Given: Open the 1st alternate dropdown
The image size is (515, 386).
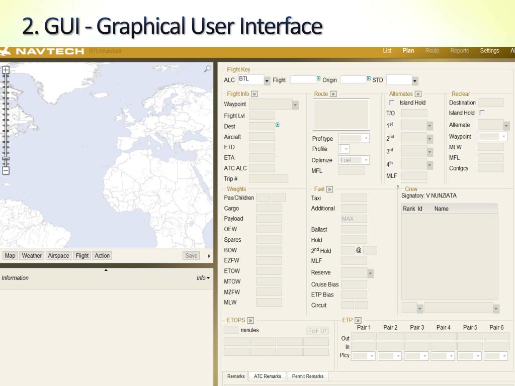Looking at the screenshot, I should coord(430,126).
